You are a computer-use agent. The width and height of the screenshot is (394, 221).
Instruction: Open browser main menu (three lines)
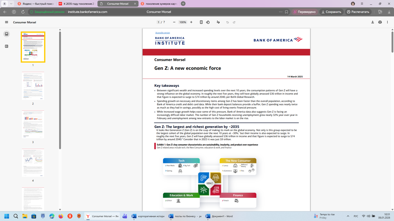click(362, 4)
